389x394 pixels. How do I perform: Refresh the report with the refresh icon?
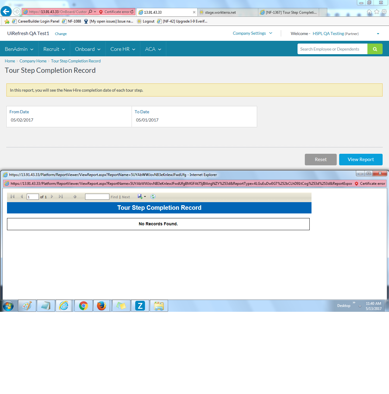(153, 197)
